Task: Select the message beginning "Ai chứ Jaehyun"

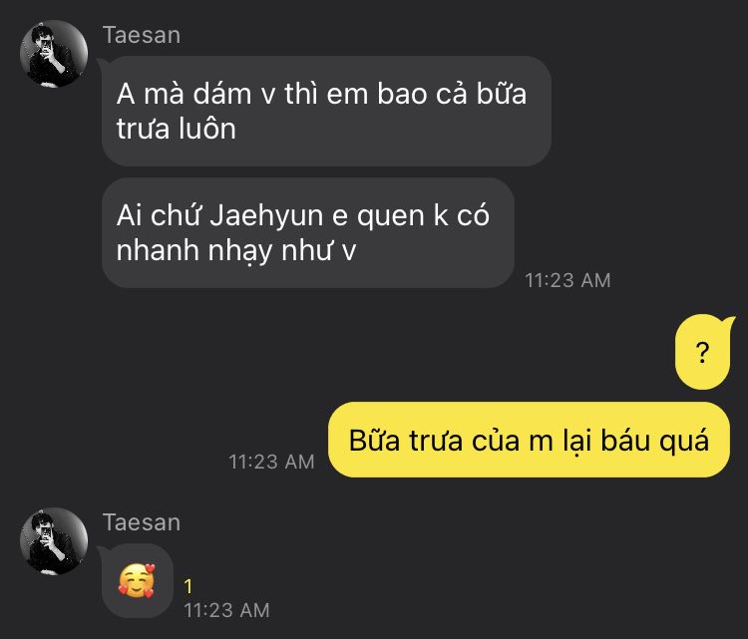Action: (x=308, y=232)
